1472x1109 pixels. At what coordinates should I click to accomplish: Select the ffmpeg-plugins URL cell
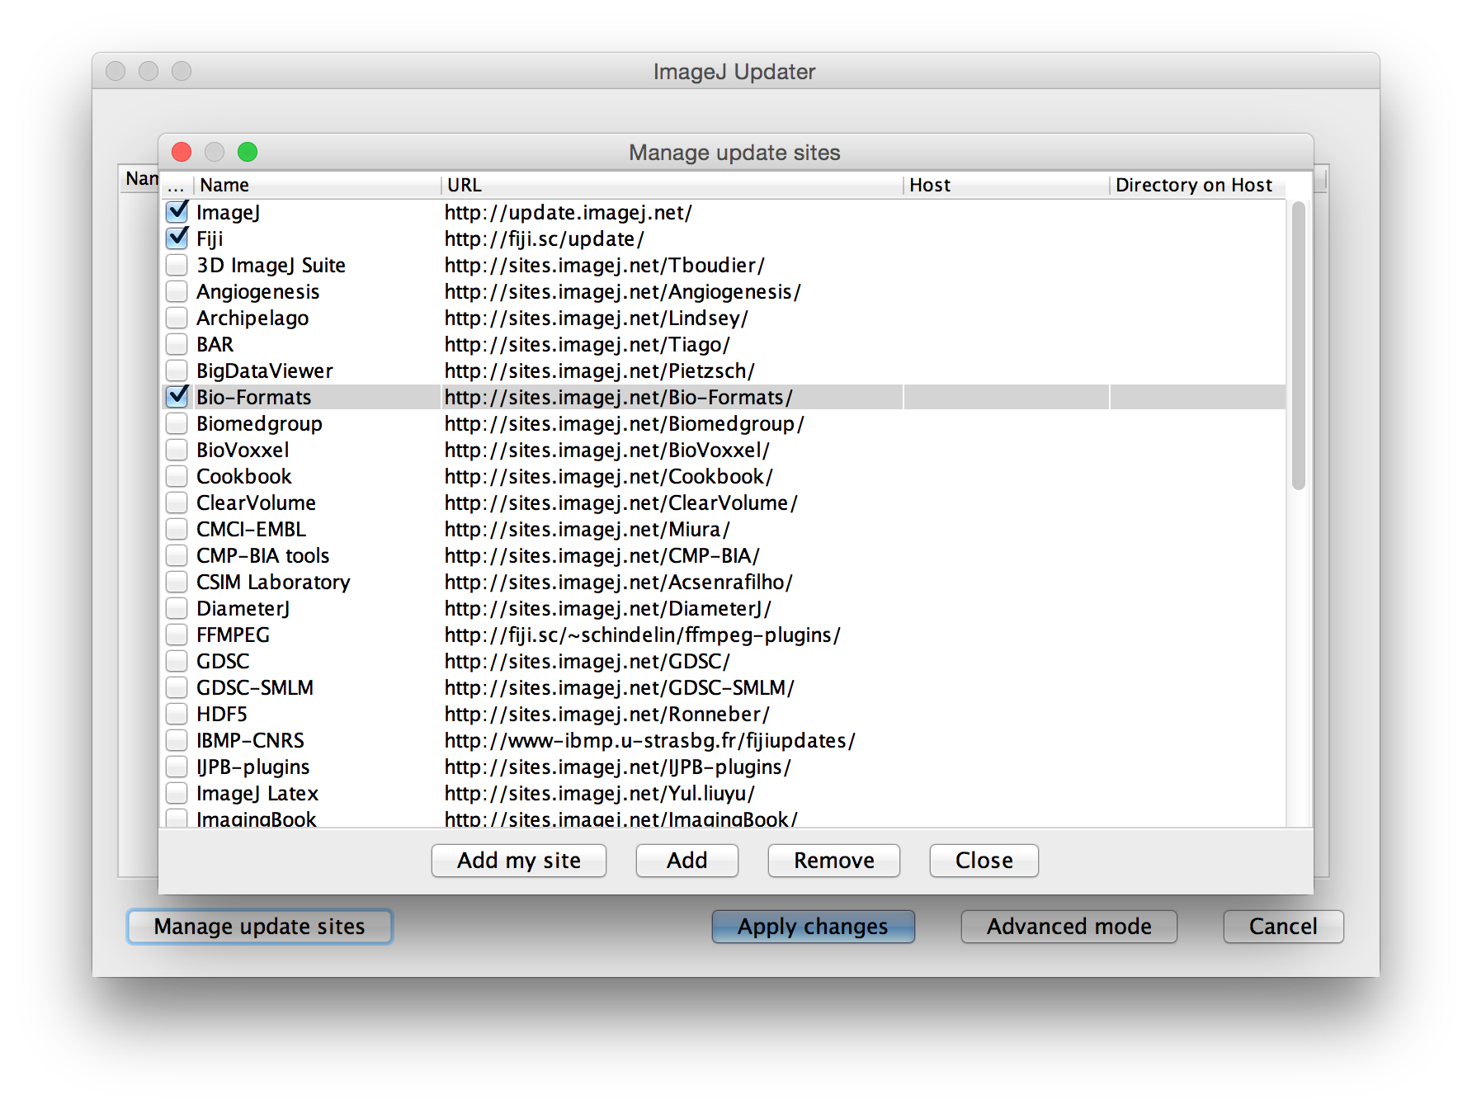pos(672,635)
